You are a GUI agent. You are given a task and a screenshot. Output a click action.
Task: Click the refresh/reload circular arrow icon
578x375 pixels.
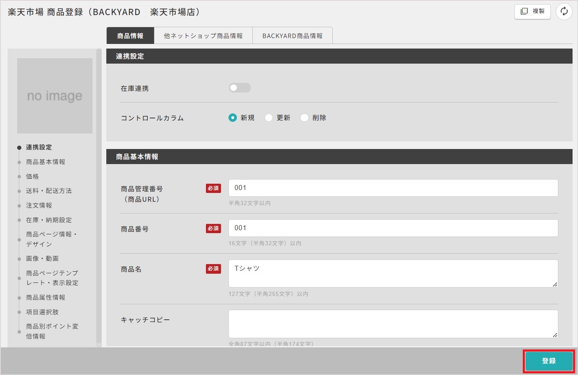pyautogui.click(x=564, y=11)
